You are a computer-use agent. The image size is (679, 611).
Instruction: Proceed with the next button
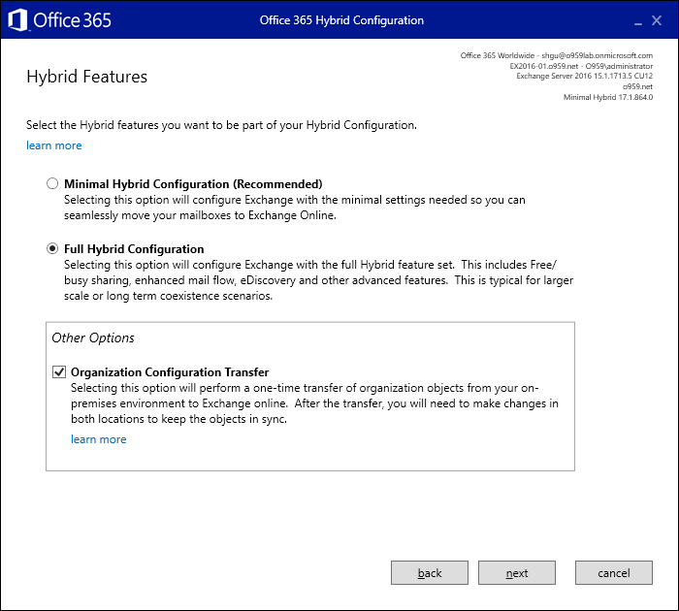[x=517, y=573]
